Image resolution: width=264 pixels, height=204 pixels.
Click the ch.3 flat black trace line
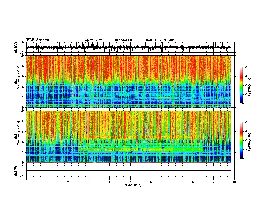(x=129, y=171)
